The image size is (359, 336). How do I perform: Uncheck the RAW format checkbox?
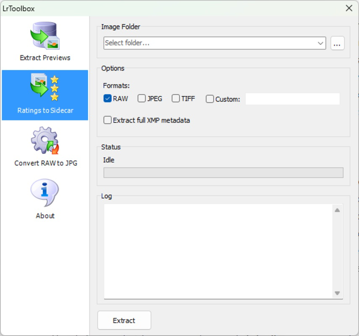(107, 98)
